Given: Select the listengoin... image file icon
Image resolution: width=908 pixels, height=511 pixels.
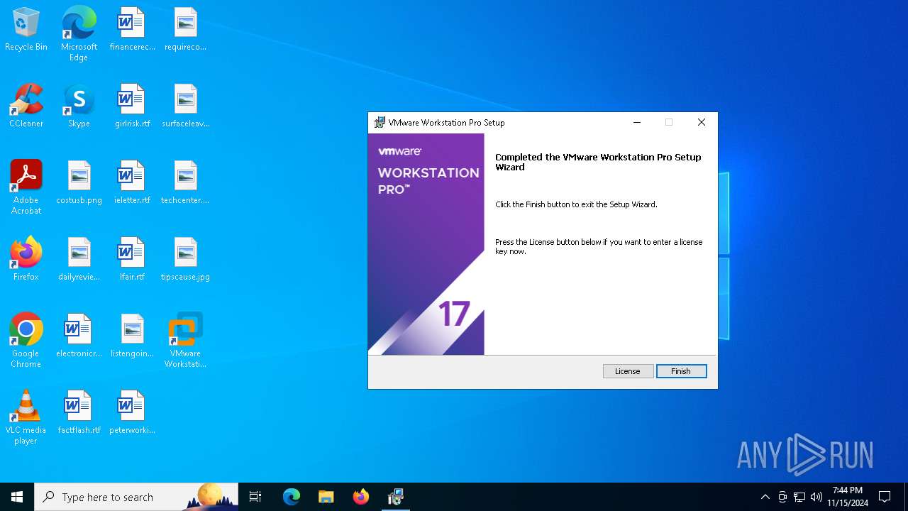Looking at the screenshot, I should click(x=132, y=336).
